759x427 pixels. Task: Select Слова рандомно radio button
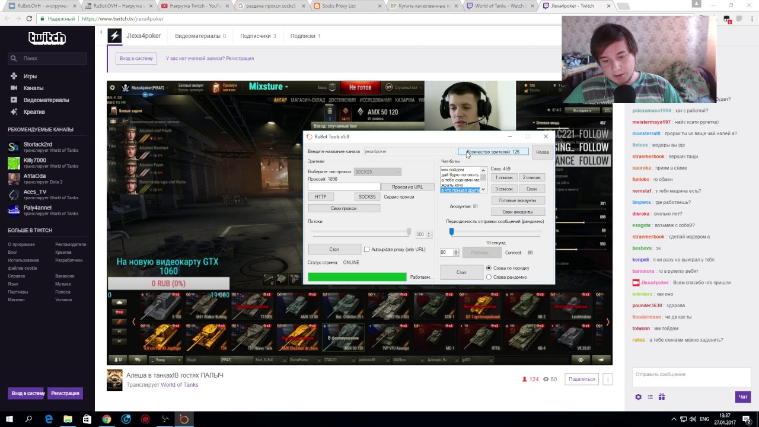pos(489,277)
